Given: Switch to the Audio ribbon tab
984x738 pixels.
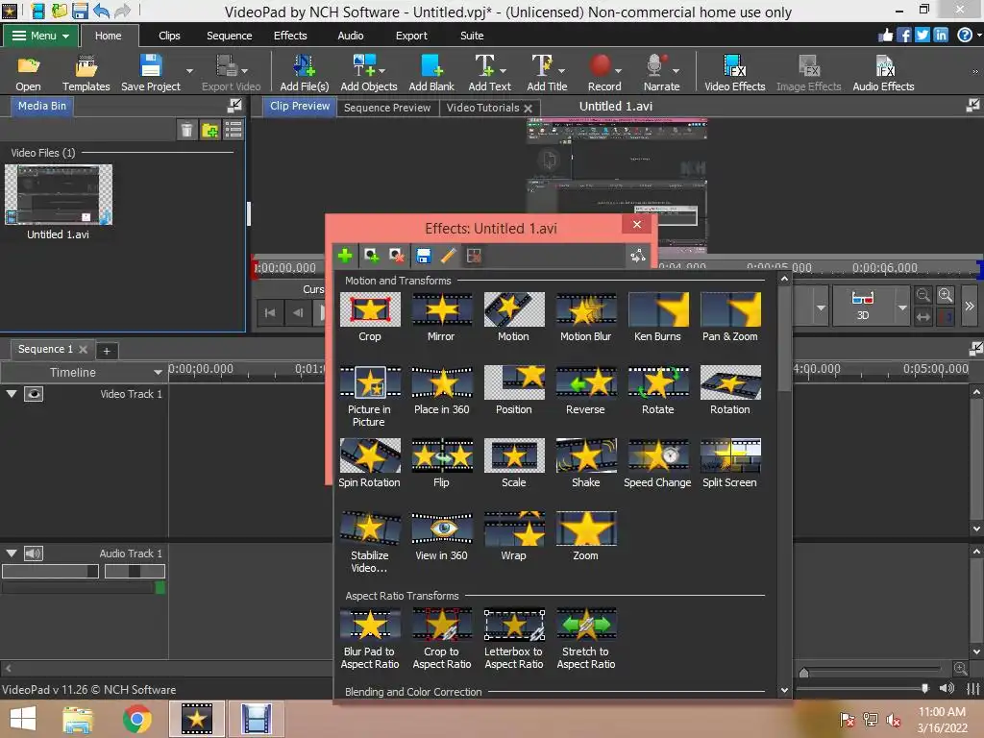Looking at the screenshot, I should pos(350,36).
